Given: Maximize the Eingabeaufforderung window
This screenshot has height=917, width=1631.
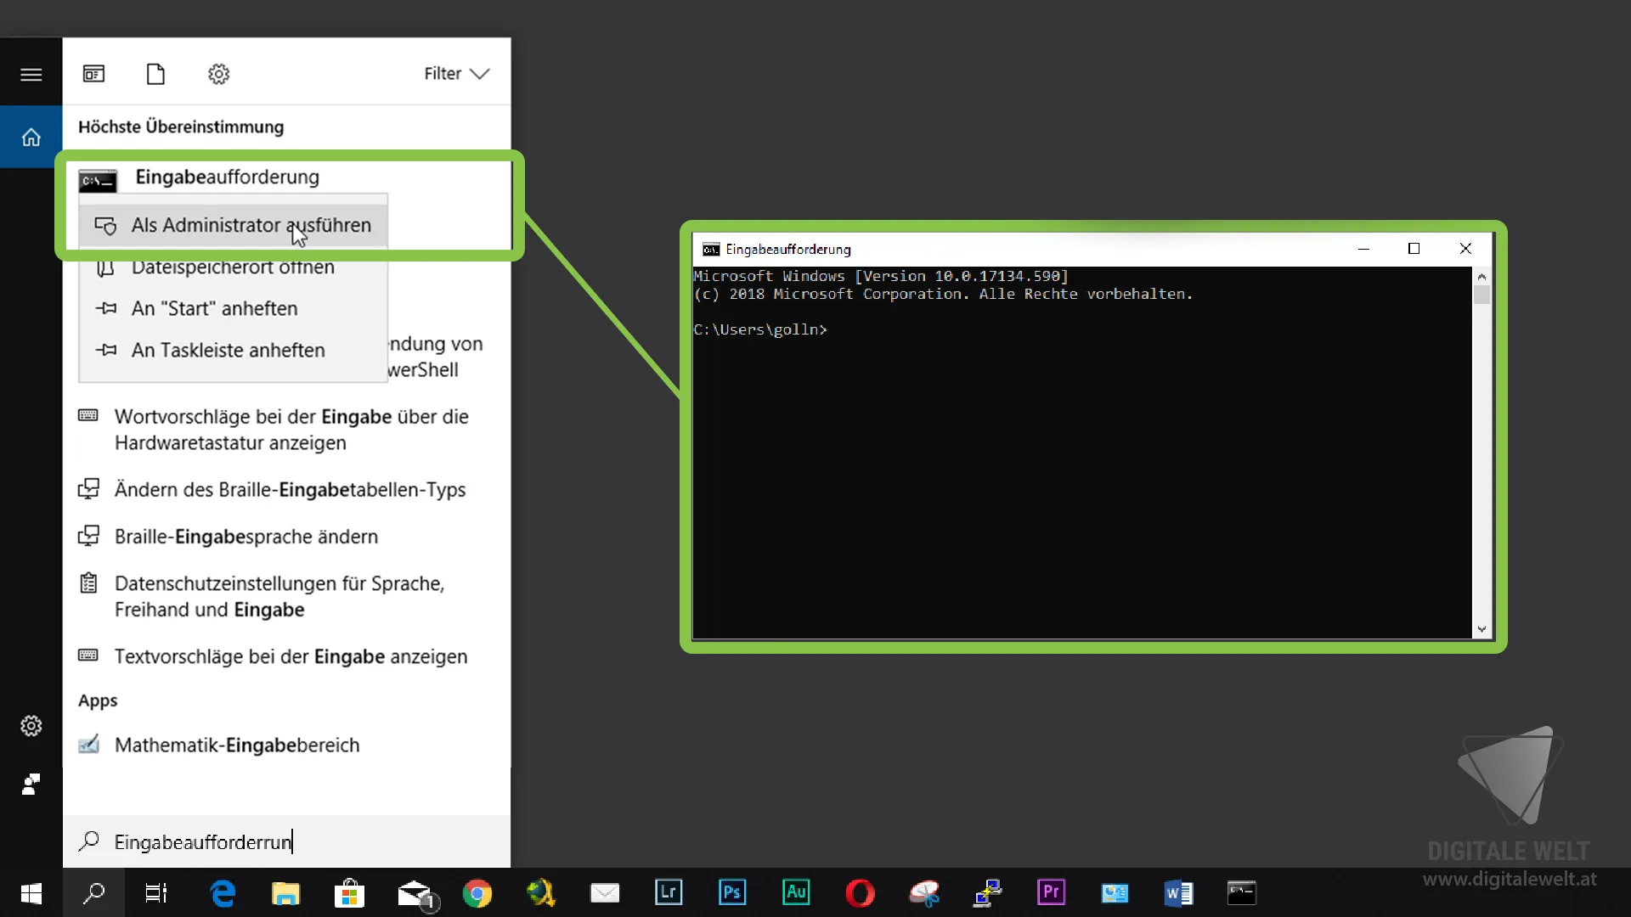Looking at the screenshot, I should pos(1414,249).
